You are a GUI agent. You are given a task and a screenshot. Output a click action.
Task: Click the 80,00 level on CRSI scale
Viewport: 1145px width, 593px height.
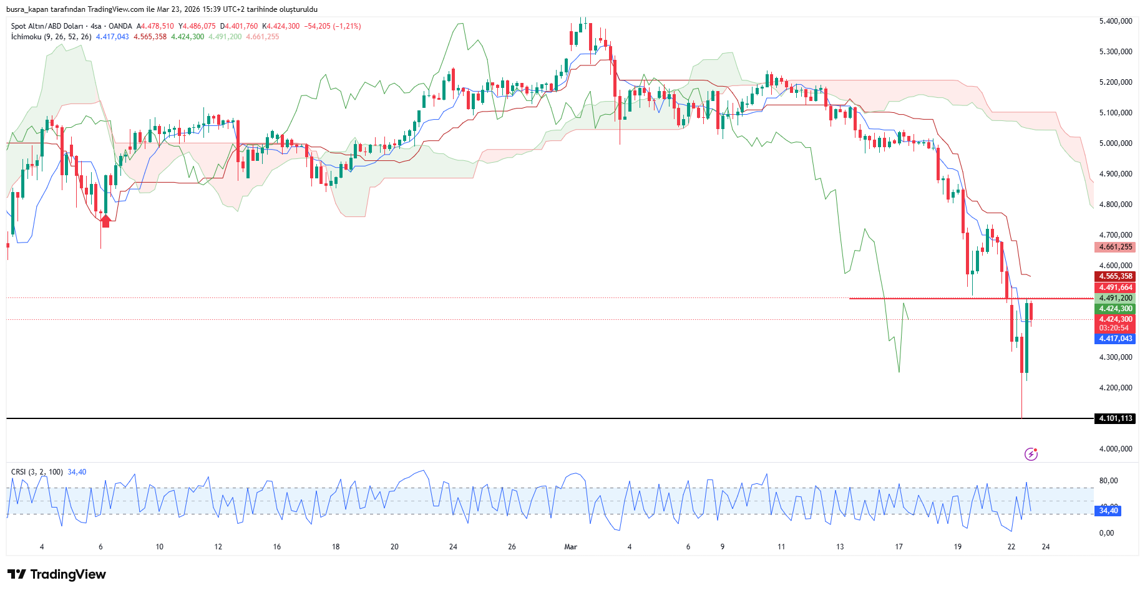coord(1108,481)
